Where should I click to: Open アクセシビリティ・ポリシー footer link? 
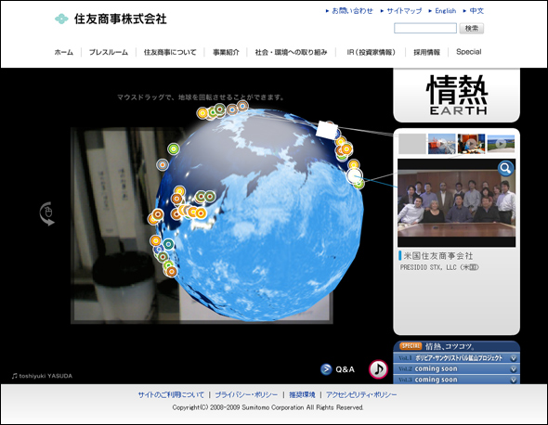pos(361,394)
